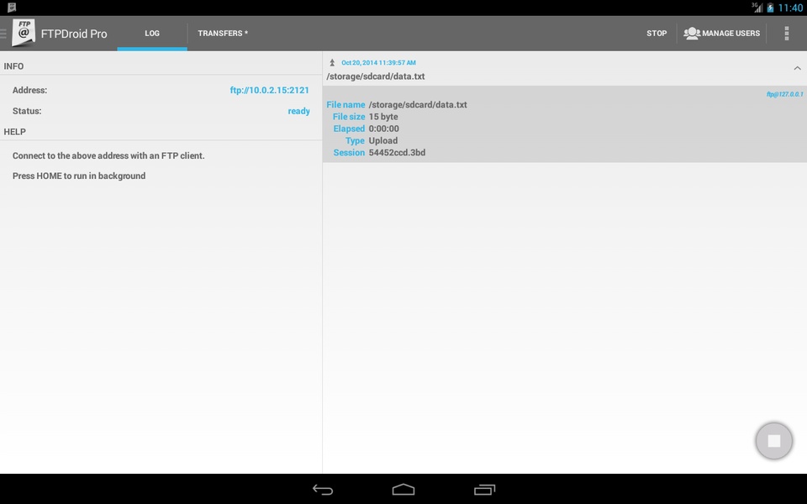This screenshot has height=504, width=807.
Task: Click the Manage Users people icon
Action: pyautogui.click(x=691, y=33)
